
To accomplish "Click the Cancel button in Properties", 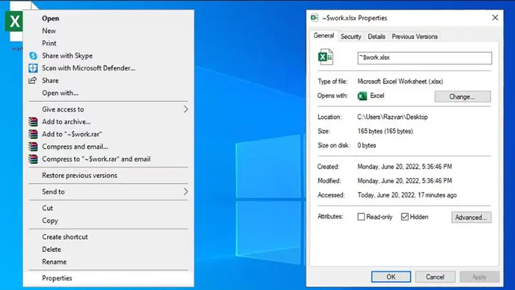I will 435,277.
